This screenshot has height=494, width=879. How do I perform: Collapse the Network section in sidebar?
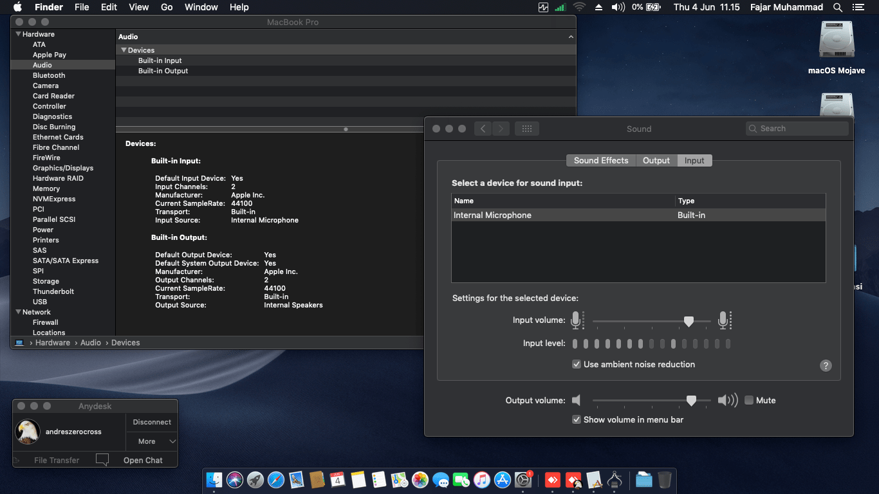pyautogui.click(x=19, y=312)
